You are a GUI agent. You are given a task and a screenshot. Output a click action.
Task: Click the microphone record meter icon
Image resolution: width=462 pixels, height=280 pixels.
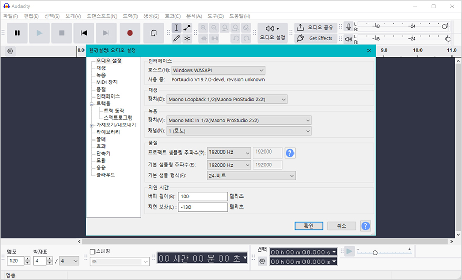coord(349,27)
